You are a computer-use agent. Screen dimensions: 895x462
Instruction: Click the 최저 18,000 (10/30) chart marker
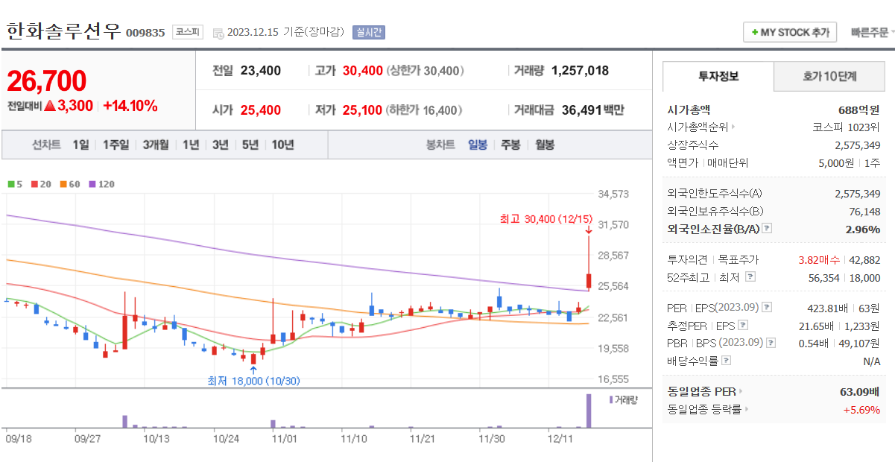tap(253, 380)
